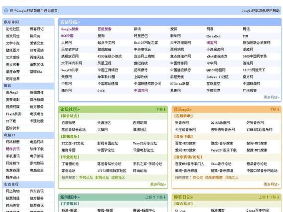The image size is (283, 212).
Task: Open the 名站导航 panel title
Action: (70, 22)
